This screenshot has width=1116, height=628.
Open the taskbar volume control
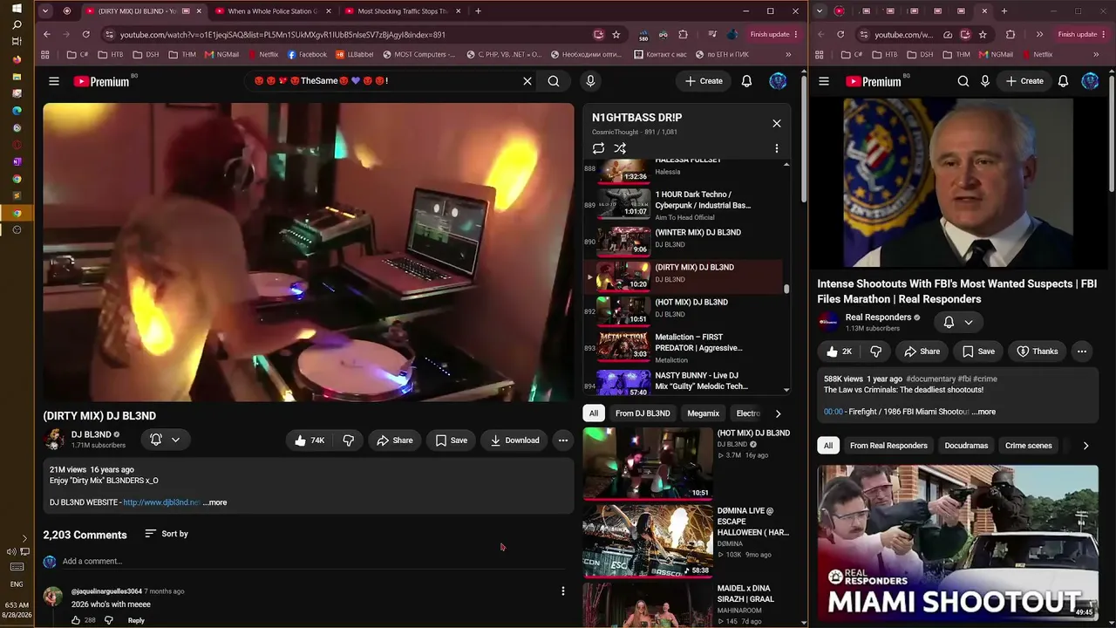pos(12,551)
